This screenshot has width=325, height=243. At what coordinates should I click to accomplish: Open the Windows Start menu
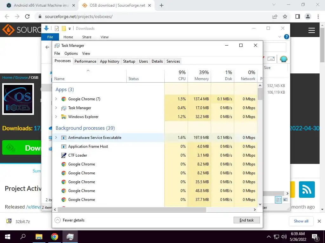pos(8,237)
